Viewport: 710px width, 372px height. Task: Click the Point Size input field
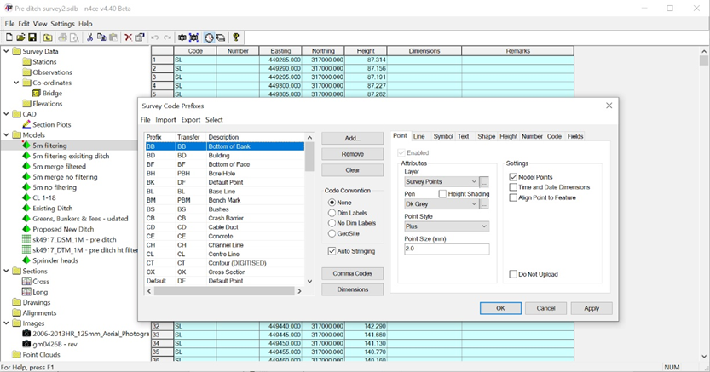447,249
